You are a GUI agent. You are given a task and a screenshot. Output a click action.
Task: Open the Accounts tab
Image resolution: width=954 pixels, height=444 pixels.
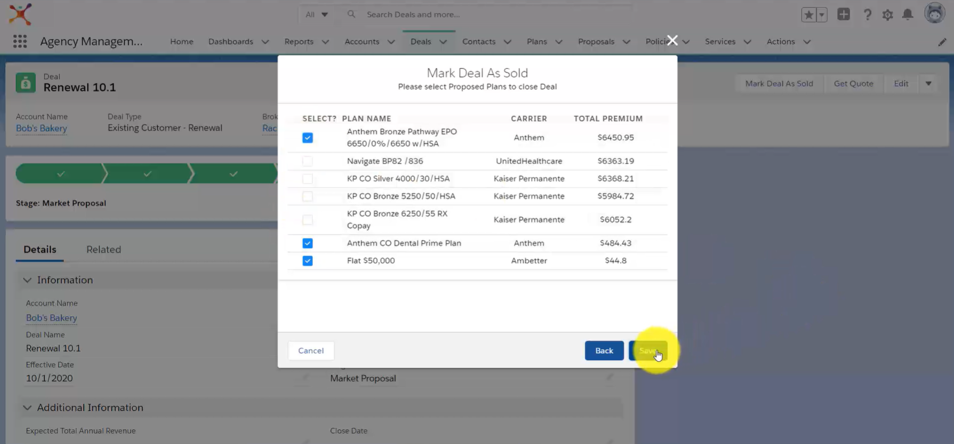[362, 41]
